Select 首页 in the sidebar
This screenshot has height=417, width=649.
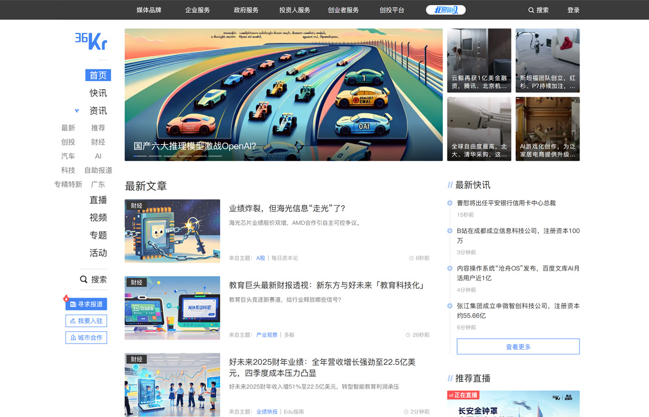98,75
